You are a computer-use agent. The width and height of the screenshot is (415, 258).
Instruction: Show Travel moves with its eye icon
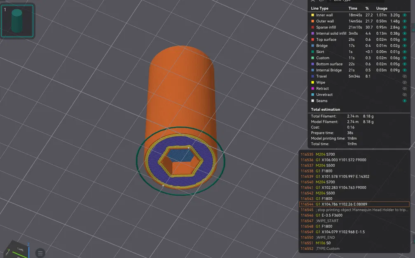click(404, 76)
